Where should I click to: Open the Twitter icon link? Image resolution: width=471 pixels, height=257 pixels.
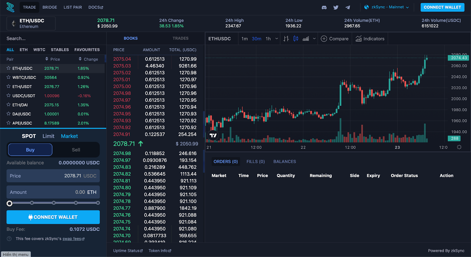tap(336, 7)
